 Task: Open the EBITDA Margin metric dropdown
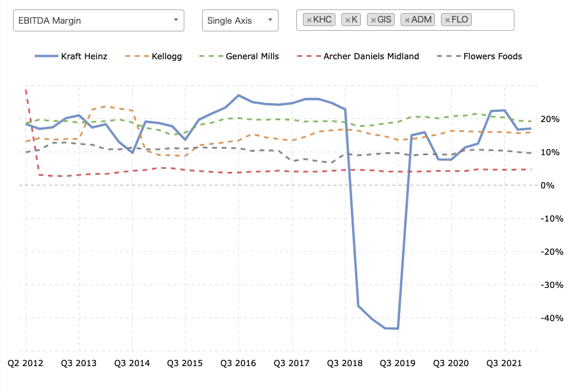(98, 20)
